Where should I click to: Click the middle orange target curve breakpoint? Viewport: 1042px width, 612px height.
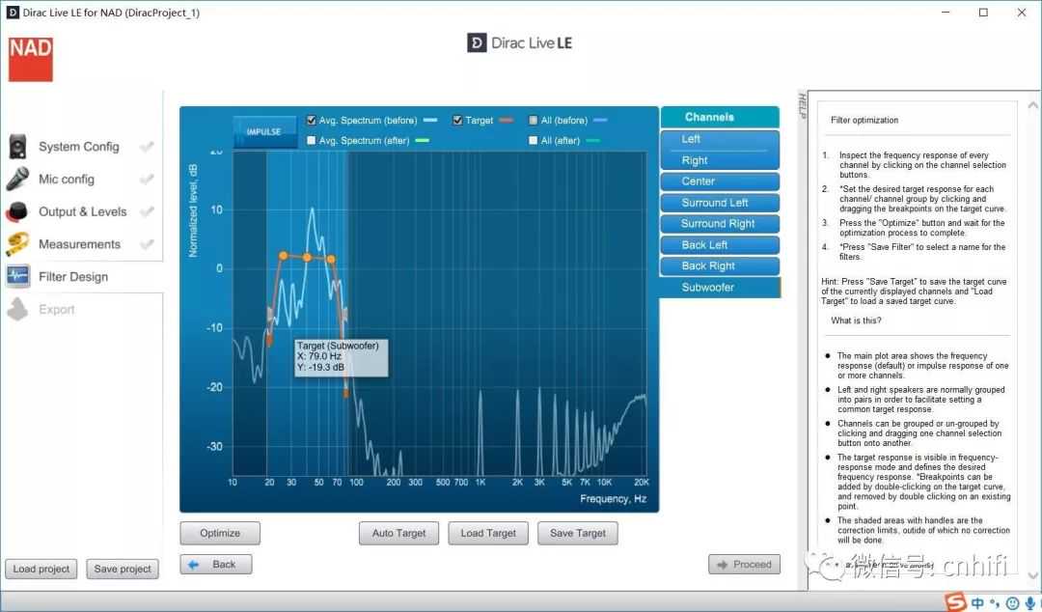[307, 258]
